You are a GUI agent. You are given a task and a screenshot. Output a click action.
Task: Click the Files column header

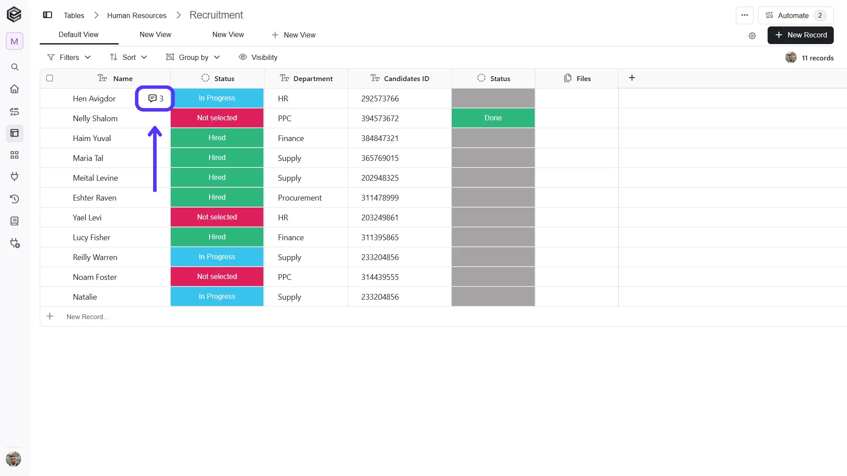pyautogui.click(x=577, y=78)
